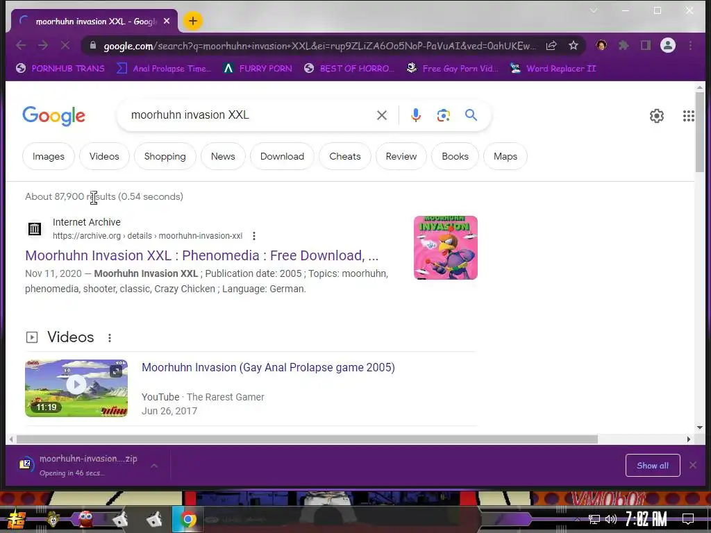Click the browser forward arrow

coord(43,45)
